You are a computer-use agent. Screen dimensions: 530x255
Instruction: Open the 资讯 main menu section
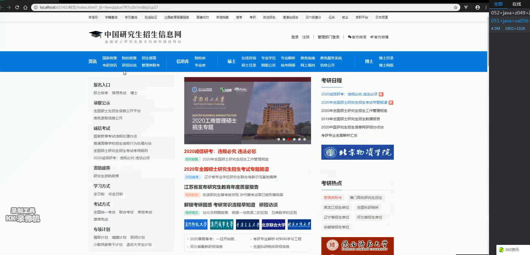click(92, 61)
